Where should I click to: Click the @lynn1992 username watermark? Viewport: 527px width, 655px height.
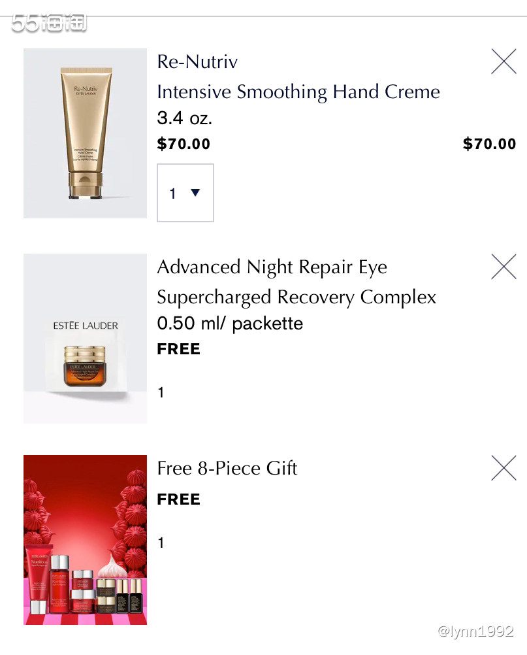click(x=475, y=631)
